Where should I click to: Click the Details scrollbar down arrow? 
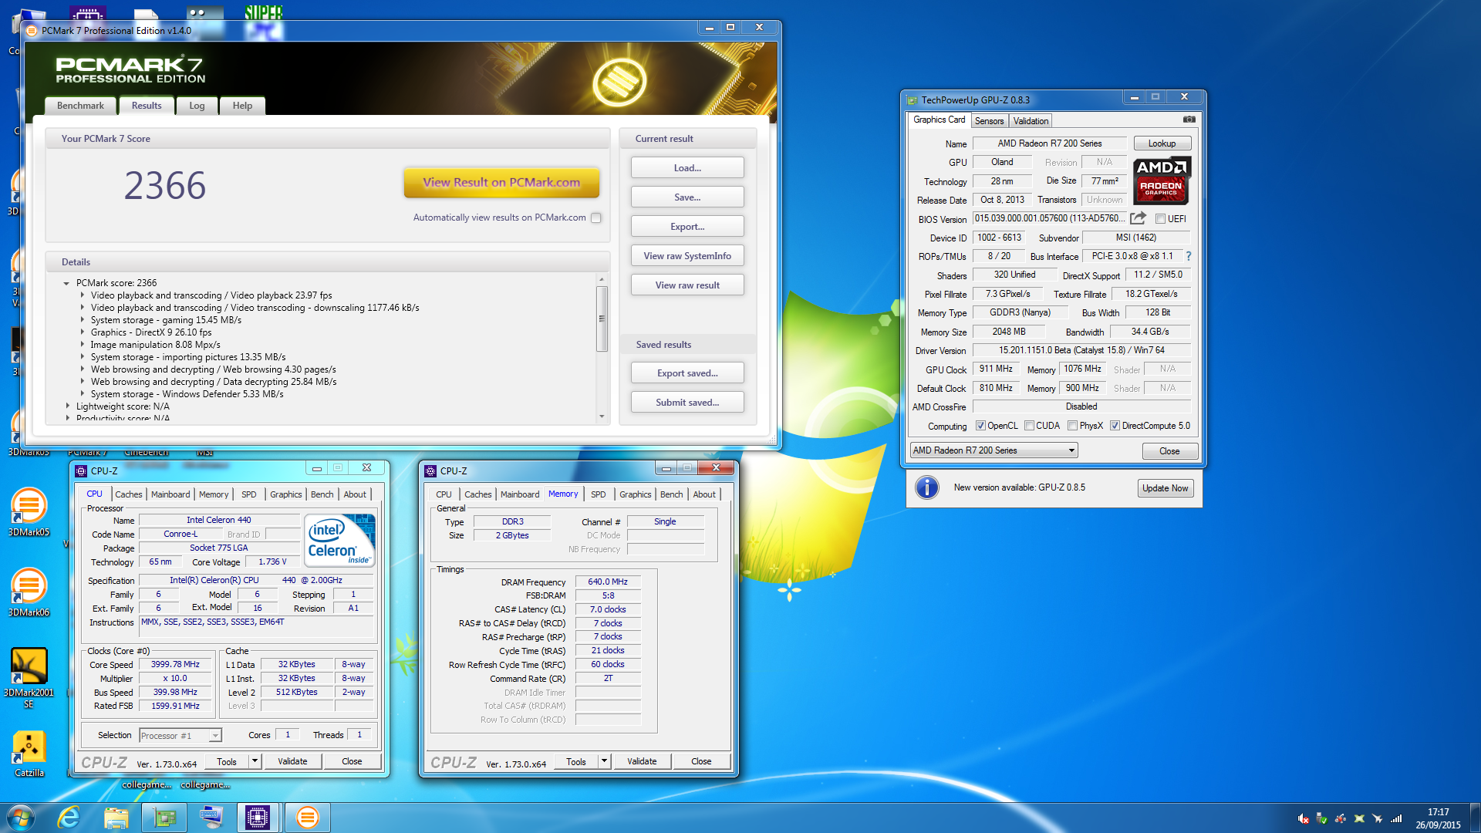602,416
